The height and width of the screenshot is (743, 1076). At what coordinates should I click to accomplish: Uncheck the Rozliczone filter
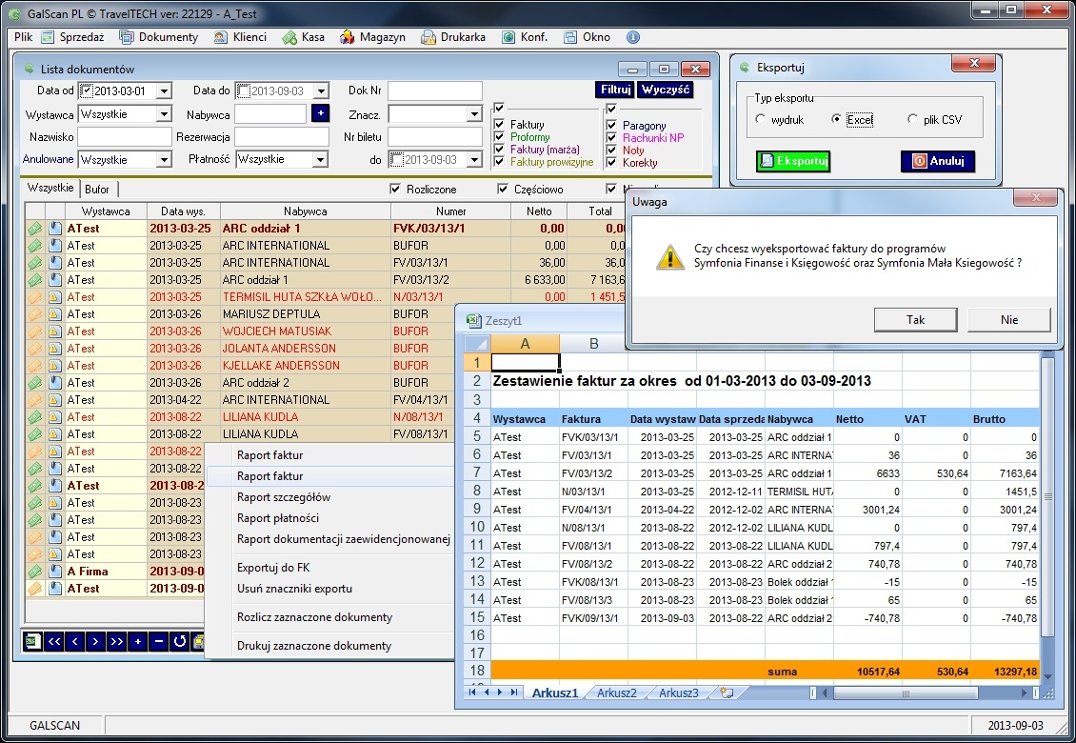[394, 189]
